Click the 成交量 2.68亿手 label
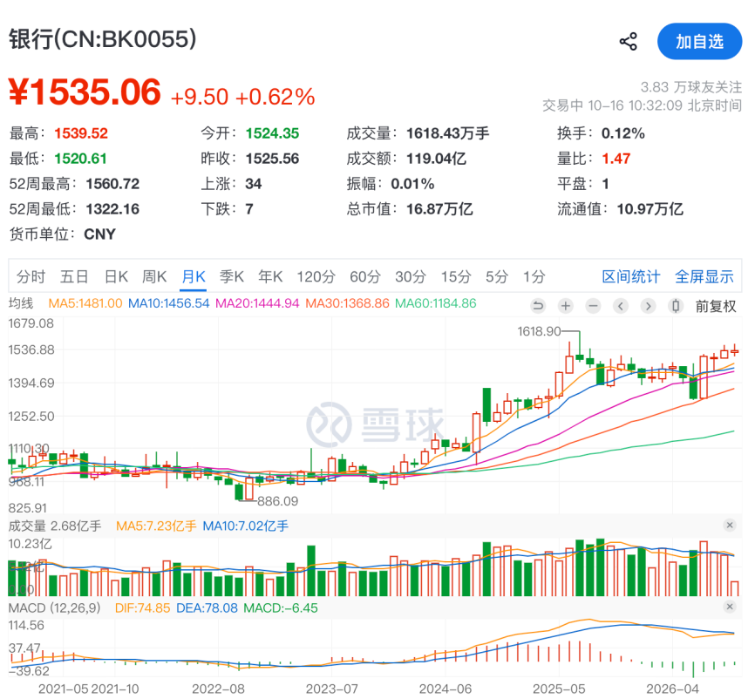The width and height of the screenshot is (755, 699). pyautogui.click(x=55, y=526)
